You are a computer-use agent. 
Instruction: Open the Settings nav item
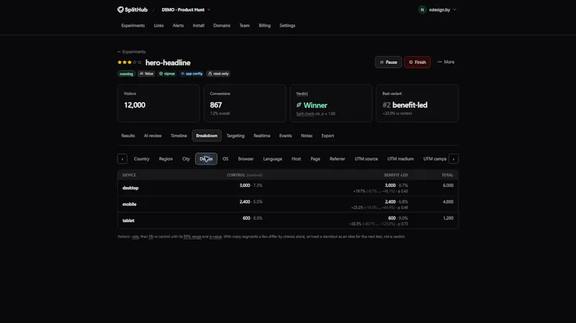point(287,26)
